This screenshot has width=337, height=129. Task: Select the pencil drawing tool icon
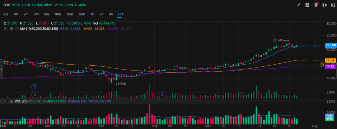(x=298, y=5)
